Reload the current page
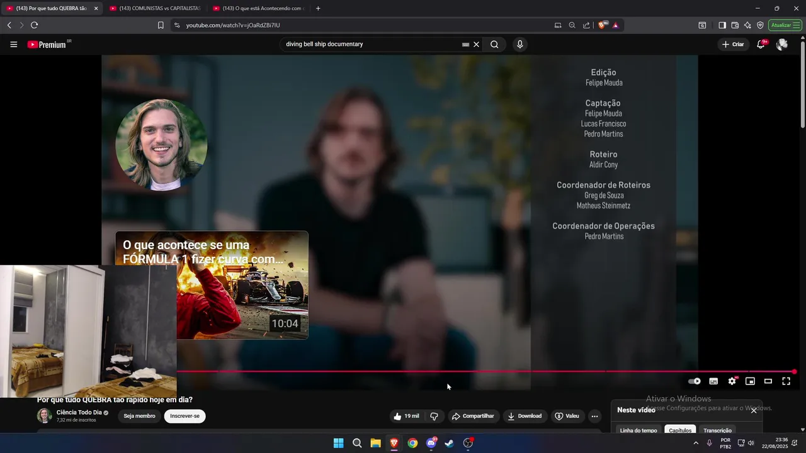This screenshot has width=806, height=453. click(x=34, y=25)
